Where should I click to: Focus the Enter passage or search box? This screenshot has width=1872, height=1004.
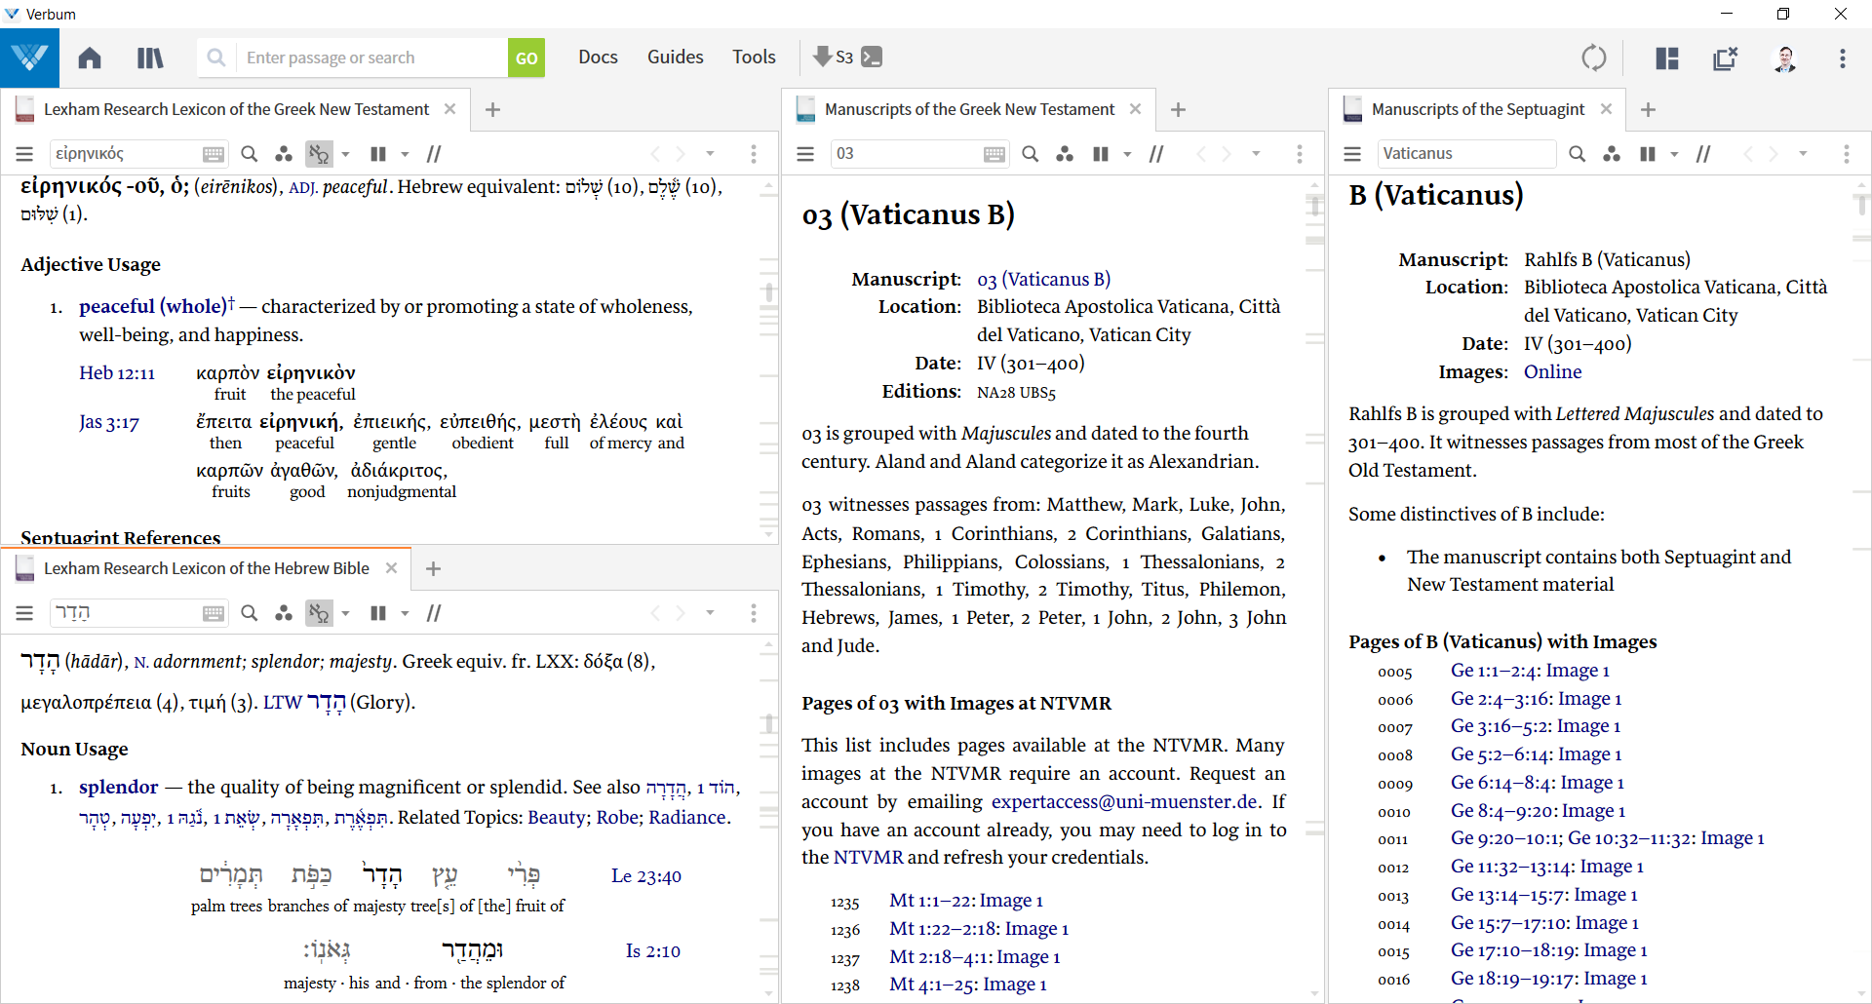(x=370, y=58)
